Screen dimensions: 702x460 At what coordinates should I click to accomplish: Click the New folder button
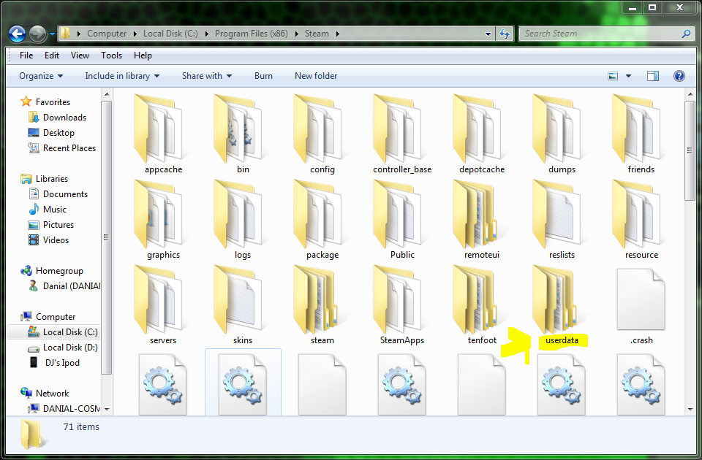(316, 76)
